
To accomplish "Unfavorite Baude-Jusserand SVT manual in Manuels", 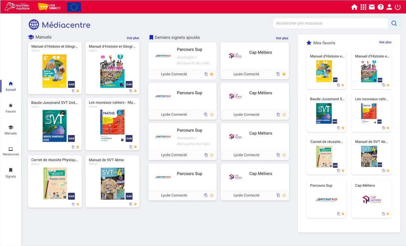I will tap(78, 147).
